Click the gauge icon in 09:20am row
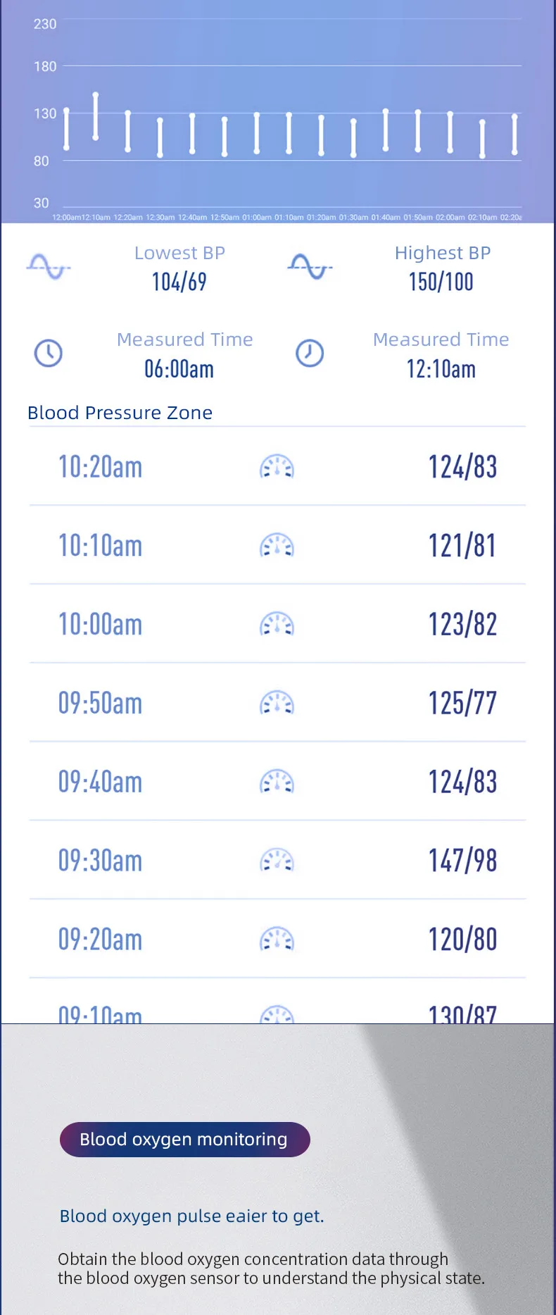The image size is (556, 1315). tap(277, 940)
